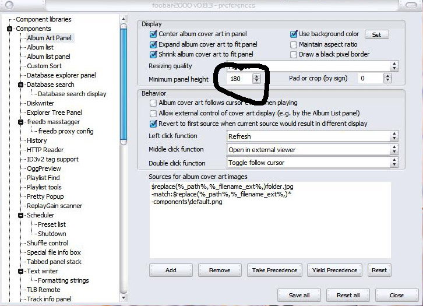Toggle Center album cover art in panel

click(x=153, y=34)
